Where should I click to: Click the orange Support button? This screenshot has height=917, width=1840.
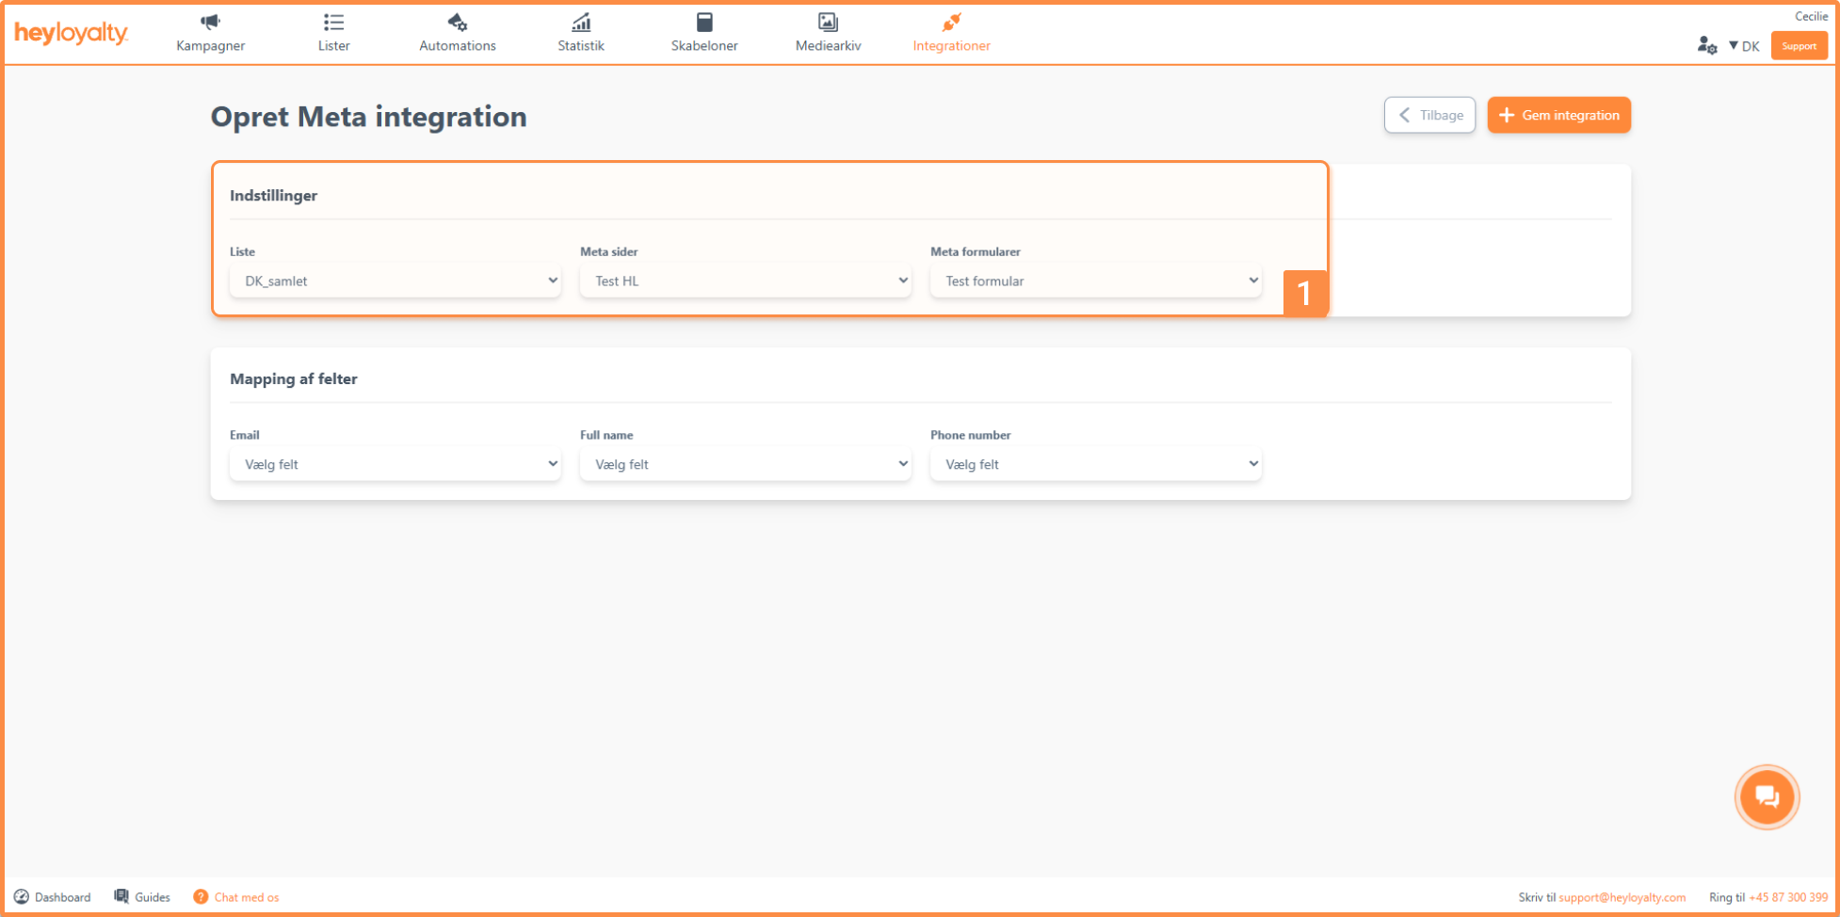[x=1799, y=46]
